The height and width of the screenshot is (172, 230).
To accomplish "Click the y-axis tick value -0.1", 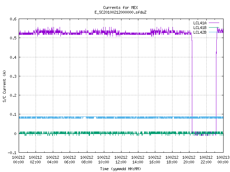I will pyautogui.click(x=12, y=153).
